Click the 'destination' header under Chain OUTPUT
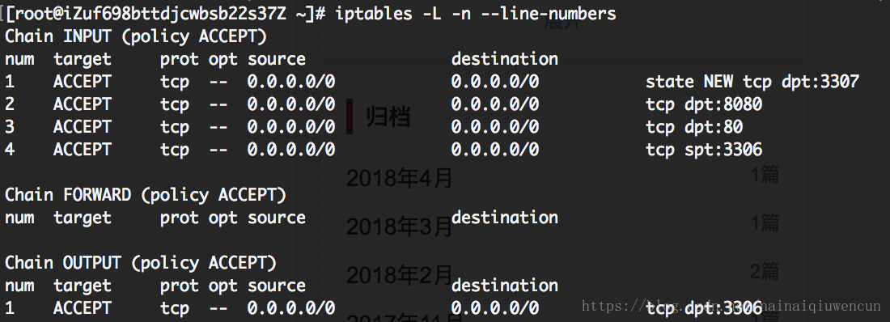This screenshot has height=322, width=890. (x=505, y=286)
